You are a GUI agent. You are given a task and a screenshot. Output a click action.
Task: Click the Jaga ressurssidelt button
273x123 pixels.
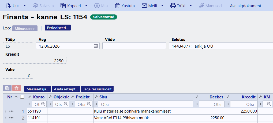[x=97, y=89]
